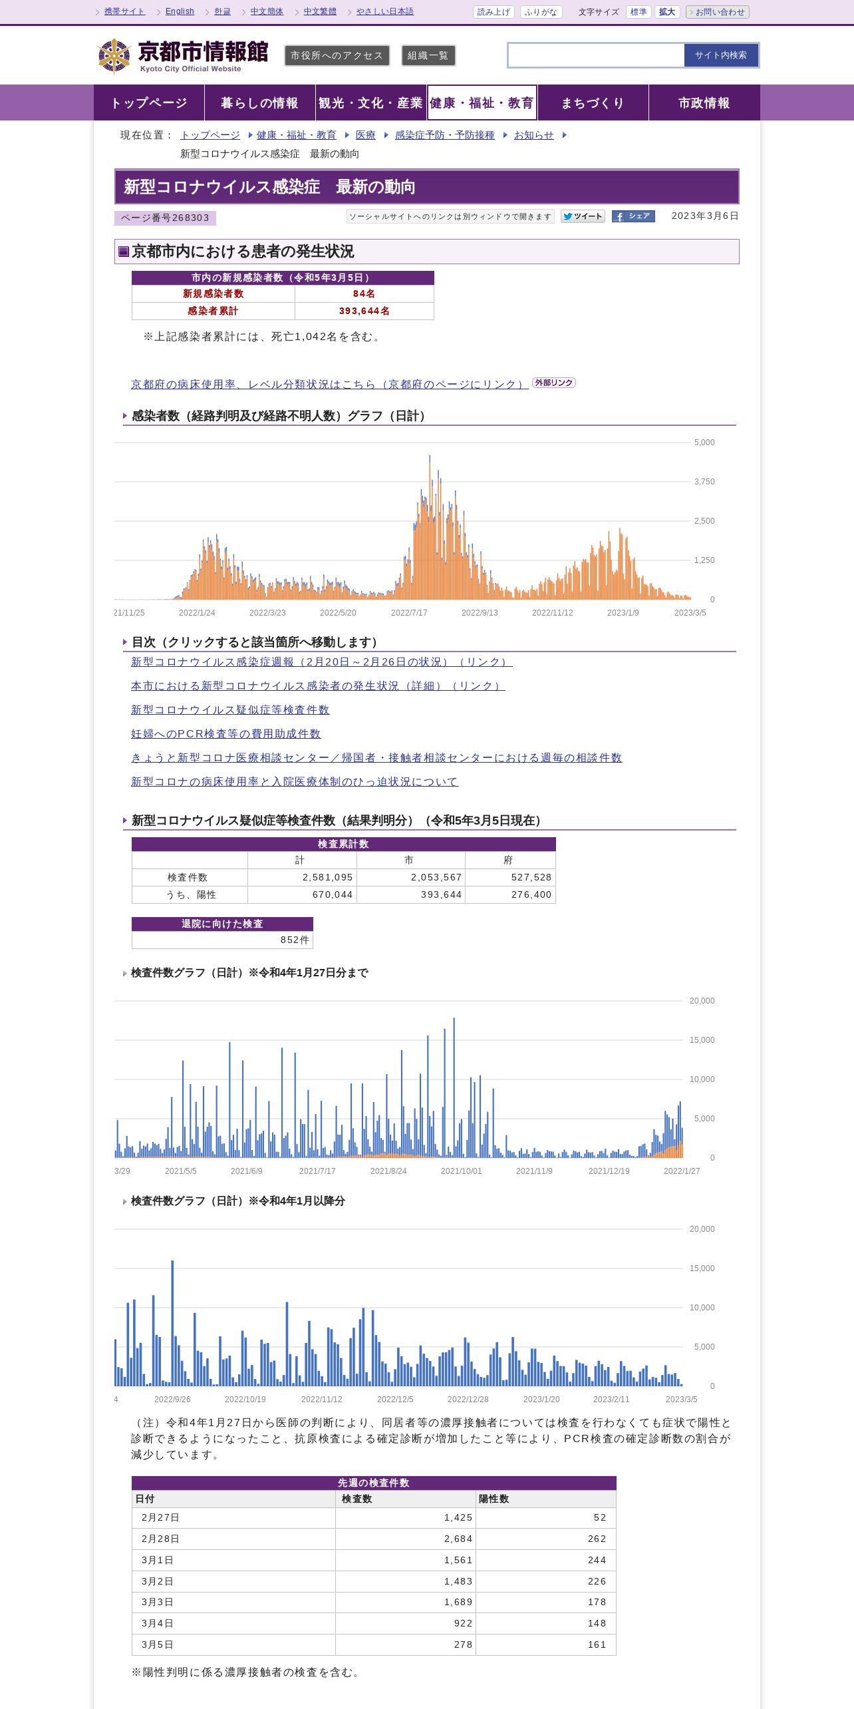Open 携帯サイト link
The width and height of the screenshot is (854, 1709).
pos(124,11)
